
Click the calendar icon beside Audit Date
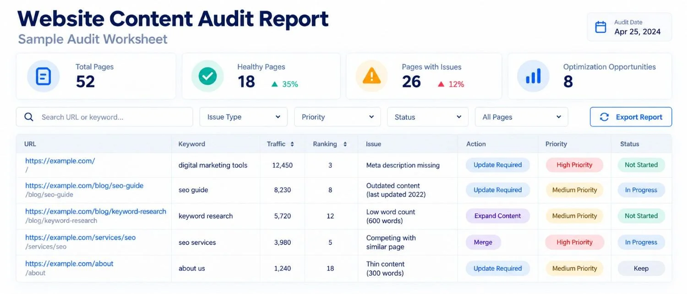(600, 27)
